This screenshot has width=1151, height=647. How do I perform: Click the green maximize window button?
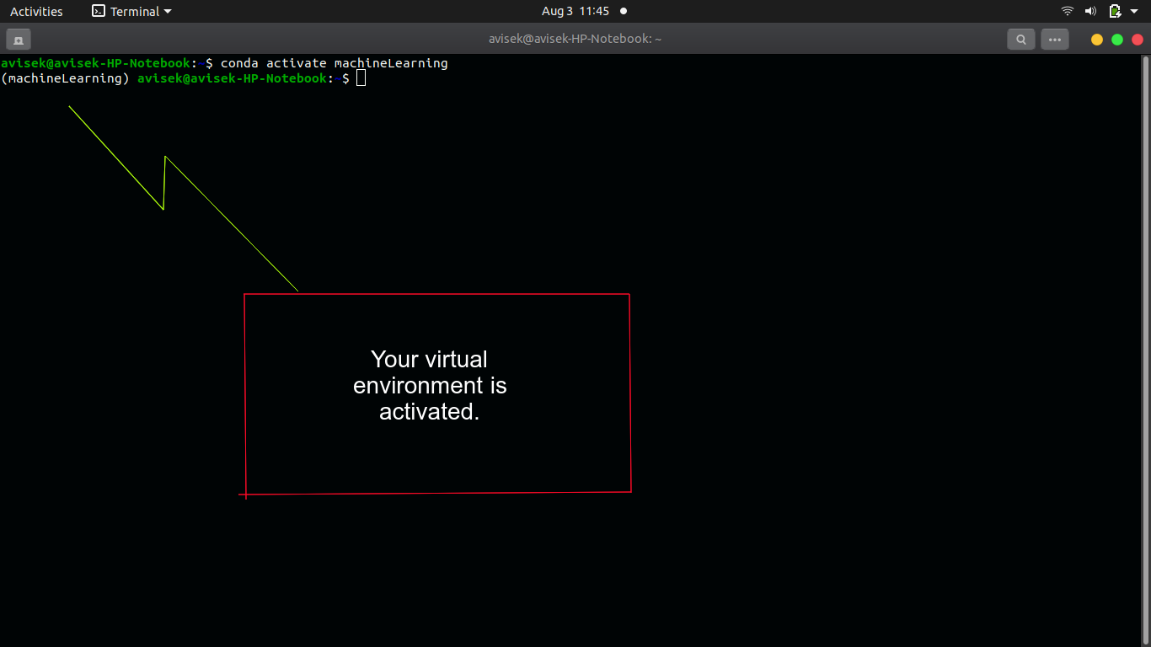coord(1117,40)
